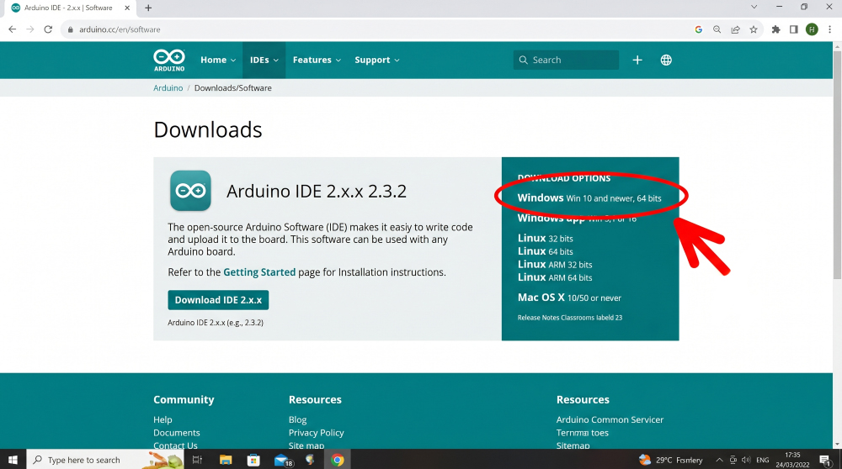This screenshot has height=469, width=842.
Task: Click the green profile avatar
Action: tap(812, 29)
